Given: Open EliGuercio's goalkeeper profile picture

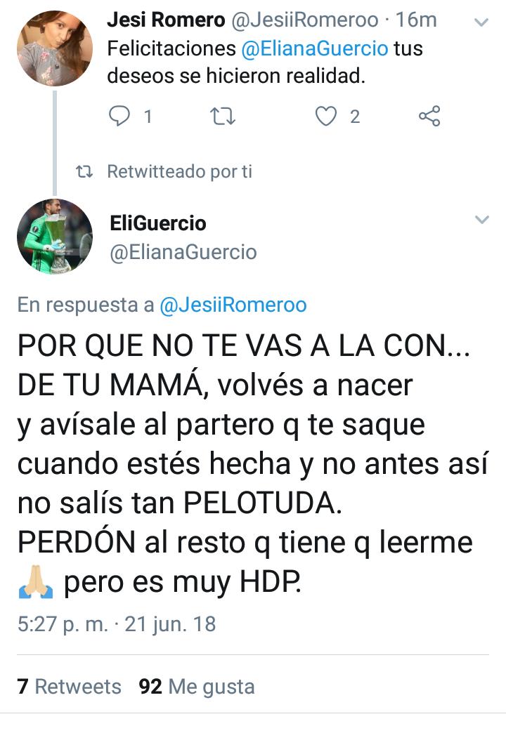Looking at the screenshot, I should click(55, 236).
